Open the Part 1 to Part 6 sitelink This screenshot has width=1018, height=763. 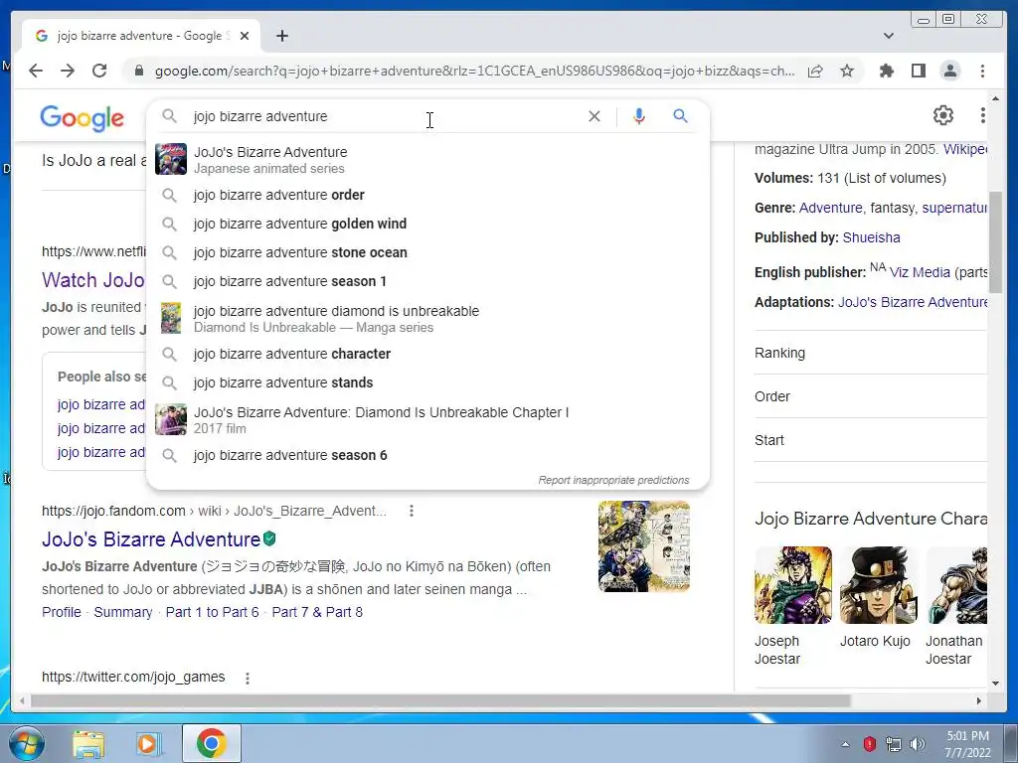point(213,612)
